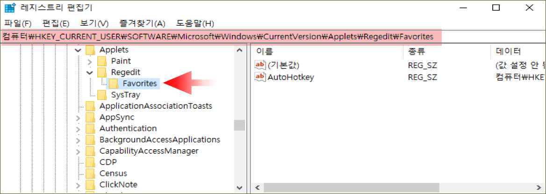Select the SysTray folder icon
Image resolution: width=546 pixels, height=194 pixels.
click(102, 95)
